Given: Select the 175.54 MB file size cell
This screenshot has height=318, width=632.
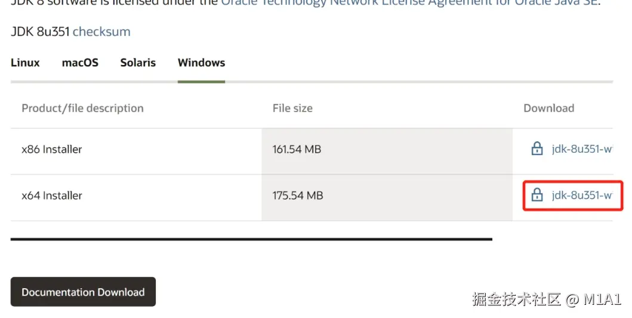Looking at the screenshot, I should [298, 195].
